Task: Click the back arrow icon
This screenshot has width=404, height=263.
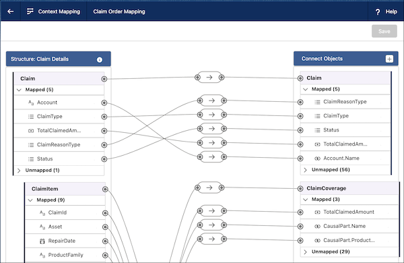Action: (x=11, y=11)
